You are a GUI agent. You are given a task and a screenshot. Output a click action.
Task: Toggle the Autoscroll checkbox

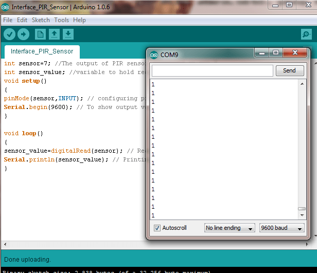pyautogui.click(x=157, y=228)
